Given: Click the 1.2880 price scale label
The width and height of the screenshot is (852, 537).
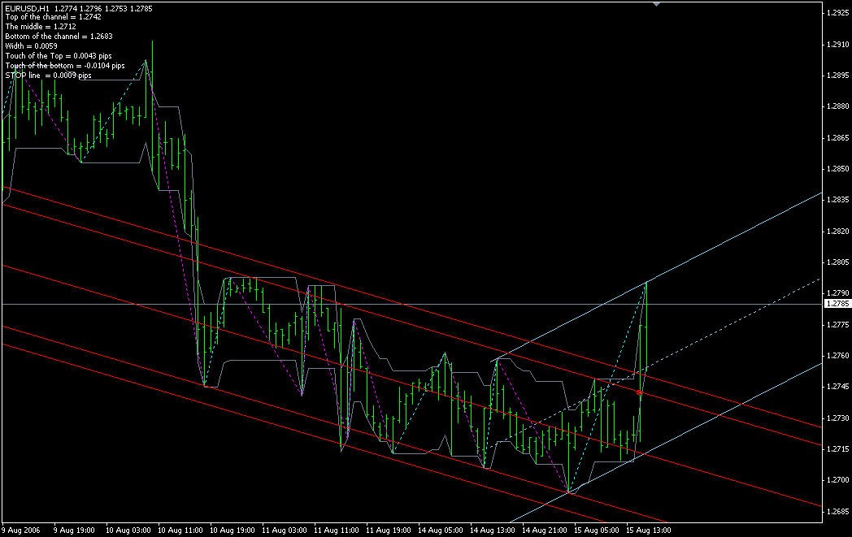Looking at the screenshot, I should pyautogui.click(x=837, y=106).
